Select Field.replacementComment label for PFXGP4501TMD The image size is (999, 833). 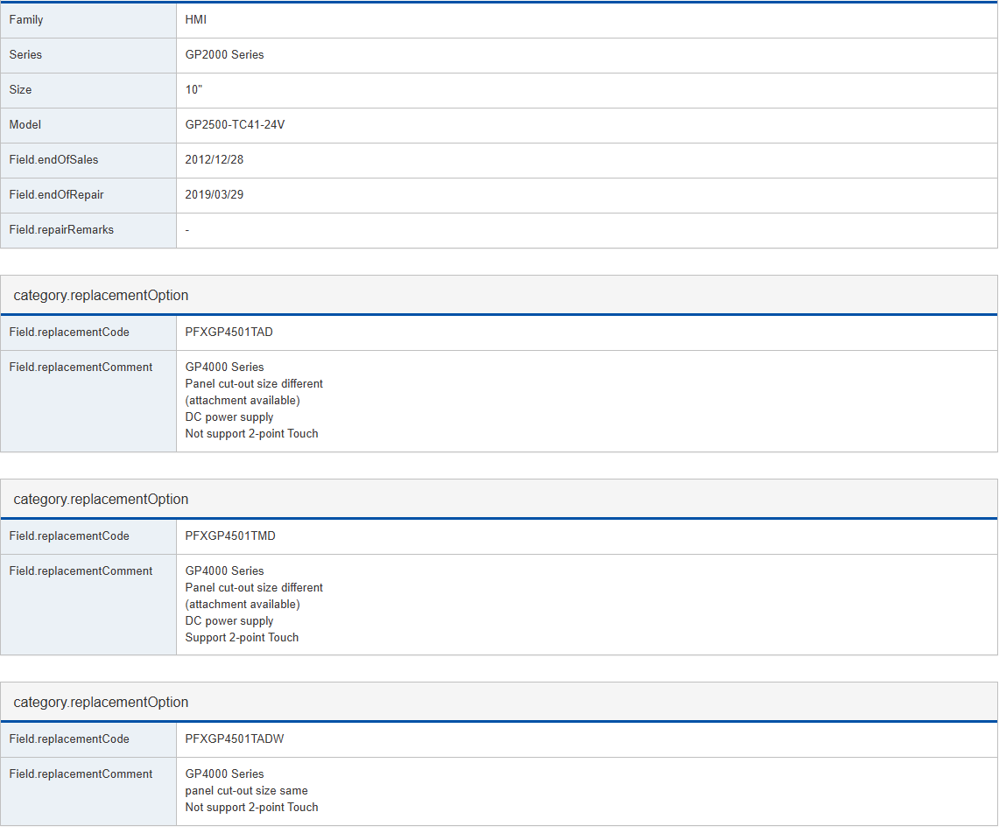click(x=81, y=571)
